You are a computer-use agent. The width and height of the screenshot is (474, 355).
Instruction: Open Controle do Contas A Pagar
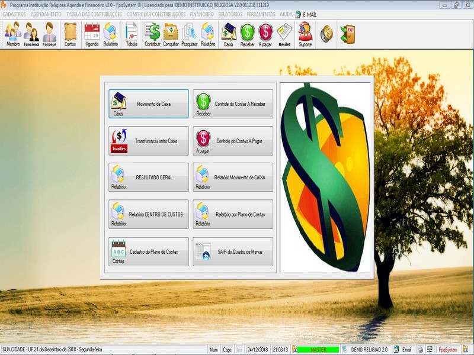click(233, 141)
